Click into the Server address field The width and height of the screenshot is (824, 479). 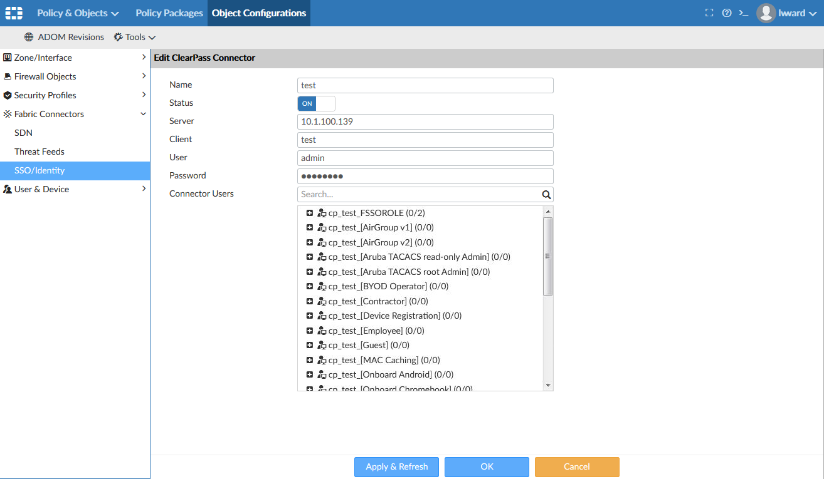tap(425, 121)
